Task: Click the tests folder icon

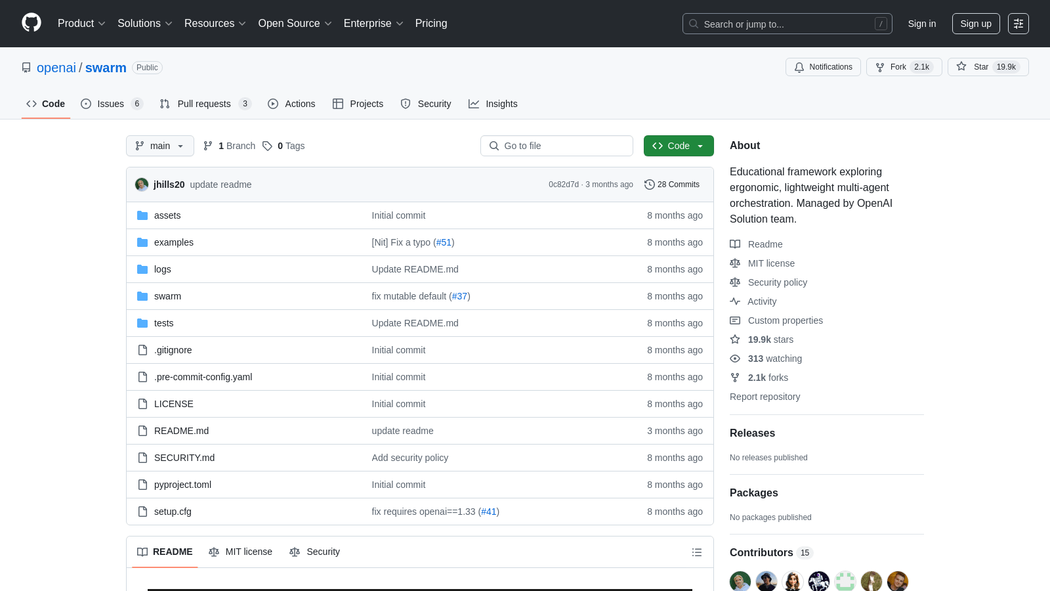Action: [x=142, y=323]
